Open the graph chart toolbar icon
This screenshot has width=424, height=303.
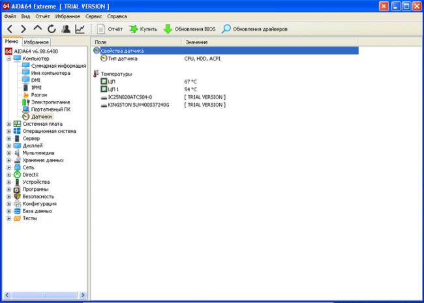pos(80,29)
